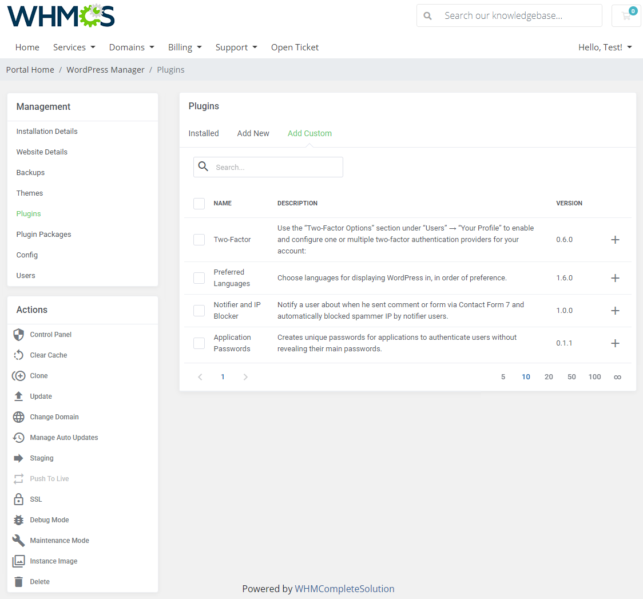This screenshot has width=643, height=599.
Task: Switch to the Installed plugins tab
Action: tap(204, 133)
